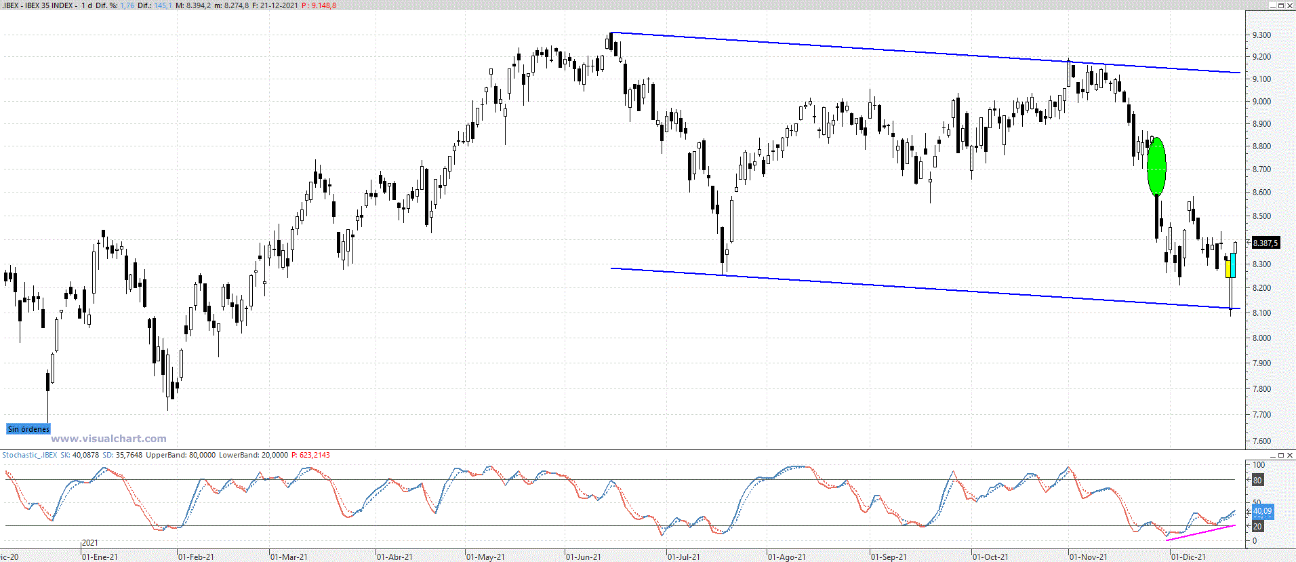Click the 01-Jul-21 date on time axis
Image resolution: width=1296 pixels, height=562 pixels.
pos(683,557)
